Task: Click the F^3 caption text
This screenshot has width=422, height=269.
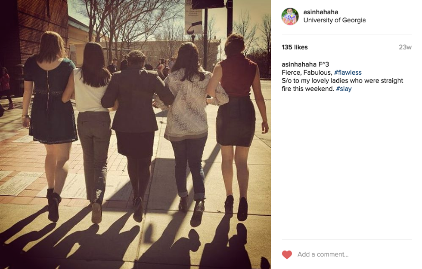Action: coord(324,64)
